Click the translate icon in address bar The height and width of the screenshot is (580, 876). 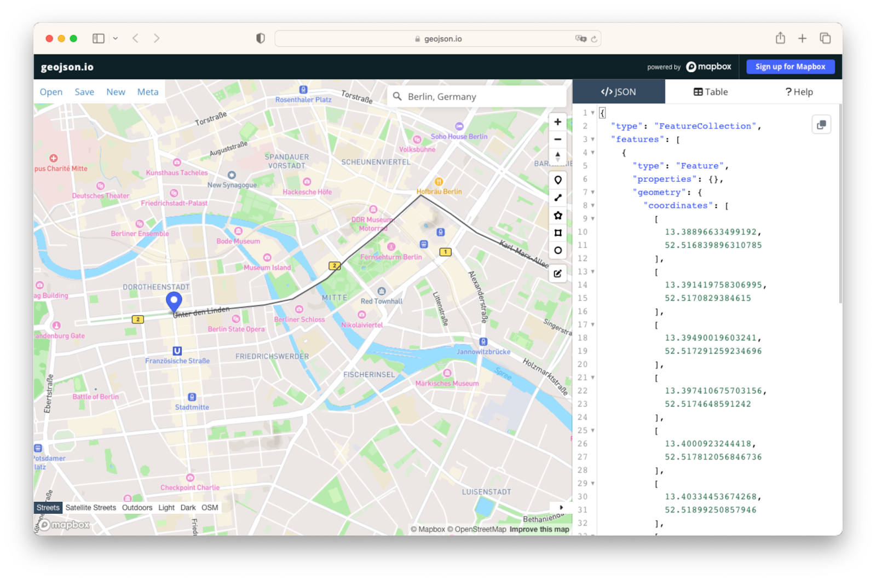580,38
